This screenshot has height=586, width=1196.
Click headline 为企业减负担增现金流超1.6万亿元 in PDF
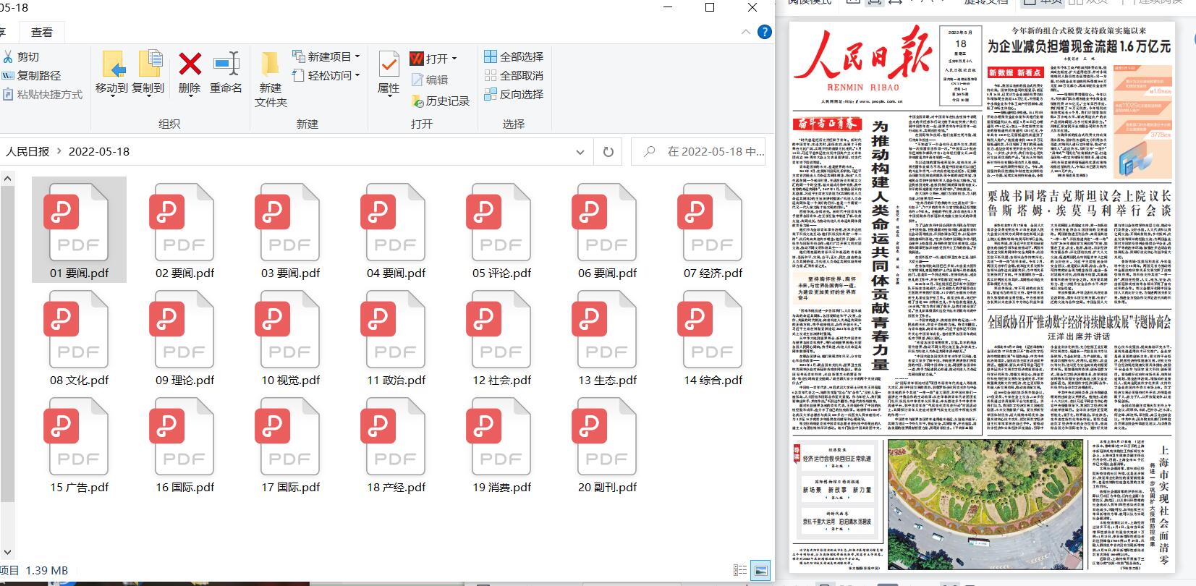click(x=1079, y=46)
